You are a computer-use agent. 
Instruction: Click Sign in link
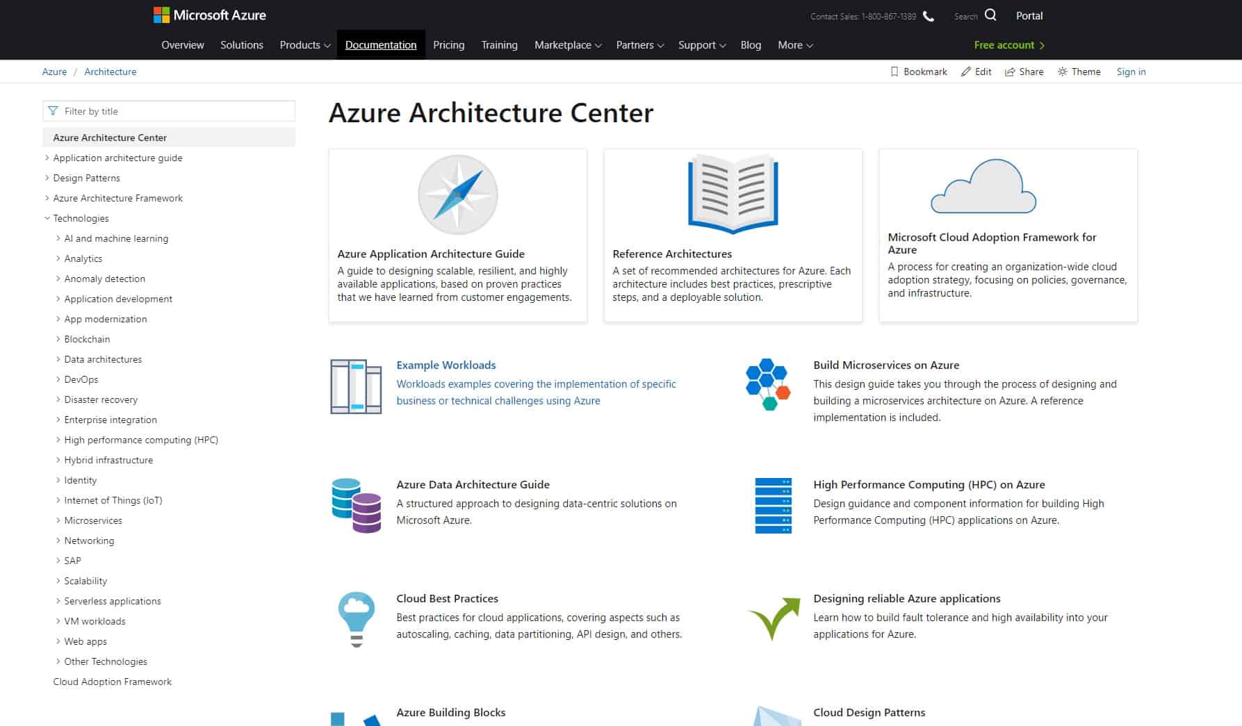point(1131,72)
